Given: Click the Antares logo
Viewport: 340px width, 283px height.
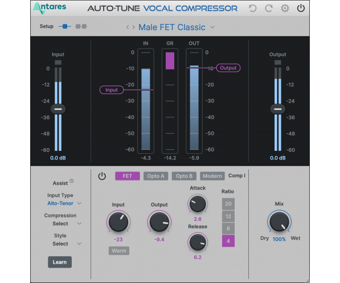Looking at the screenshot, I should click(50, 8).
